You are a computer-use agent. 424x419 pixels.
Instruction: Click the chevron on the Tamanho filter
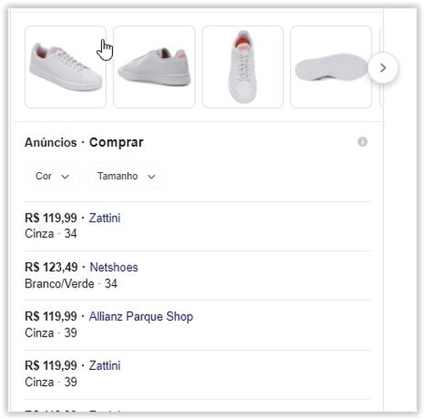pyautogui.click(x=152, y=177)
